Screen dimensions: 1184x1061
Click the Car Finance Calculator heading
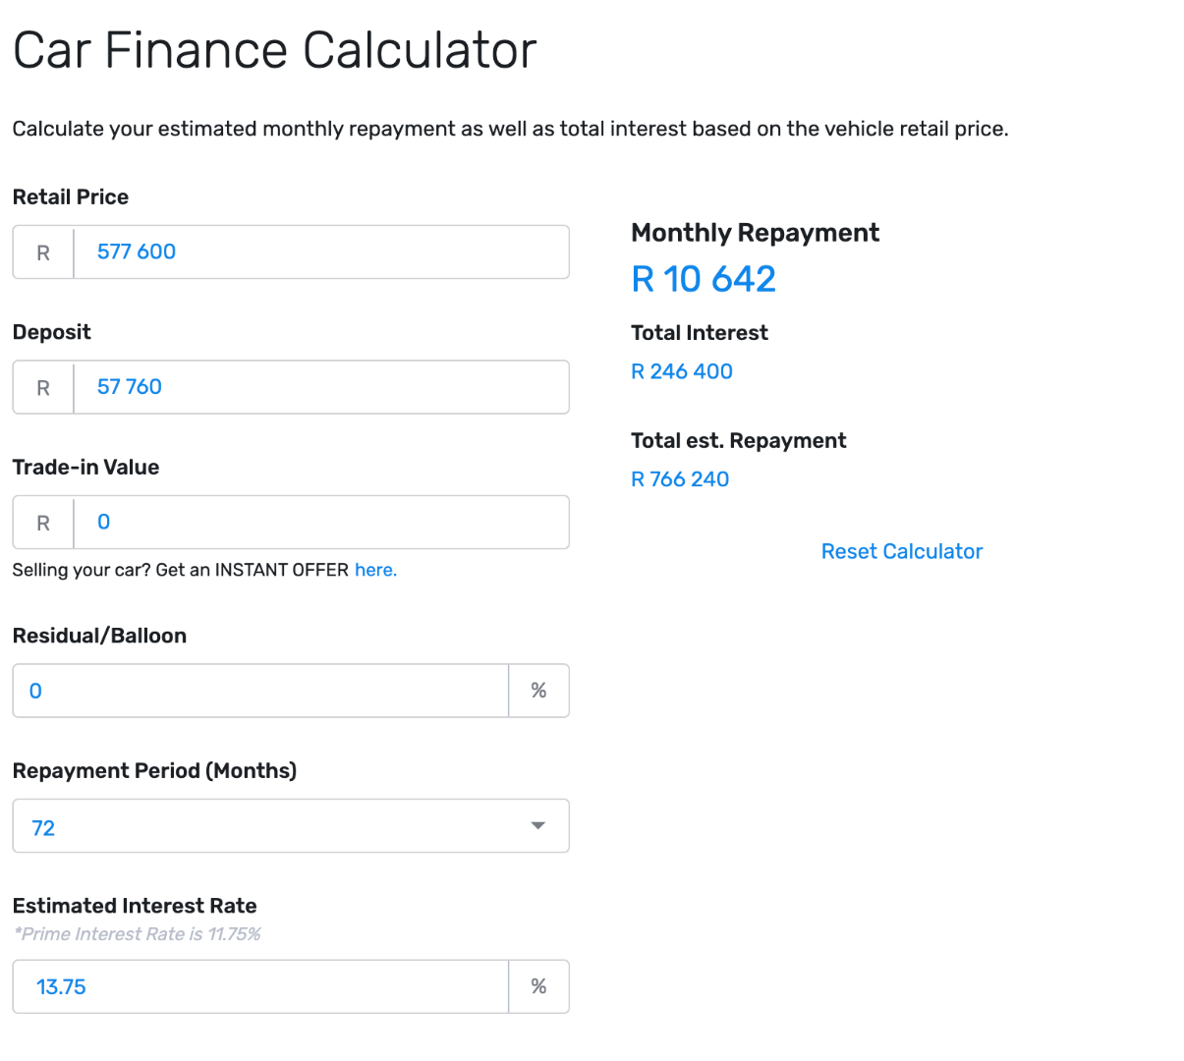[x=275, y=50]
